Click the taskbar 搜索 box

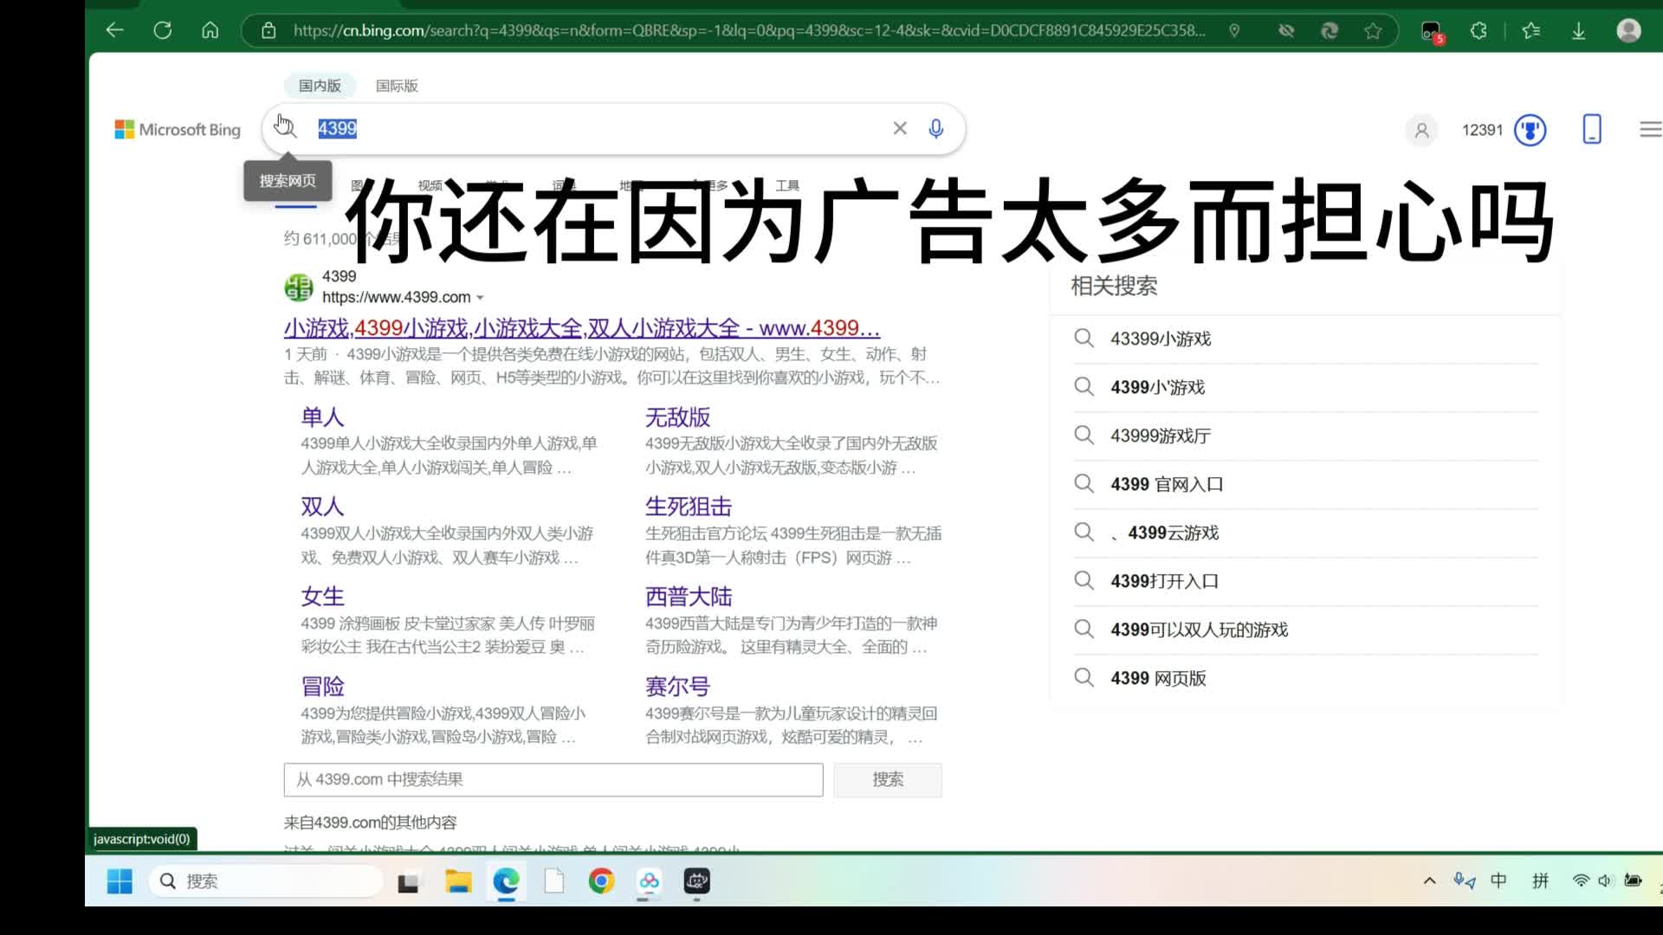pyautogui.click(x=267, y=881)
